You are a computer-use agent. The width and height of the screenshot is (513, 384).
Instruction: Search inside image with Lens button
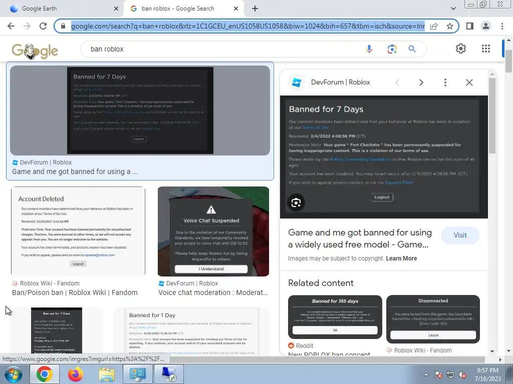[x=296, y=203]
